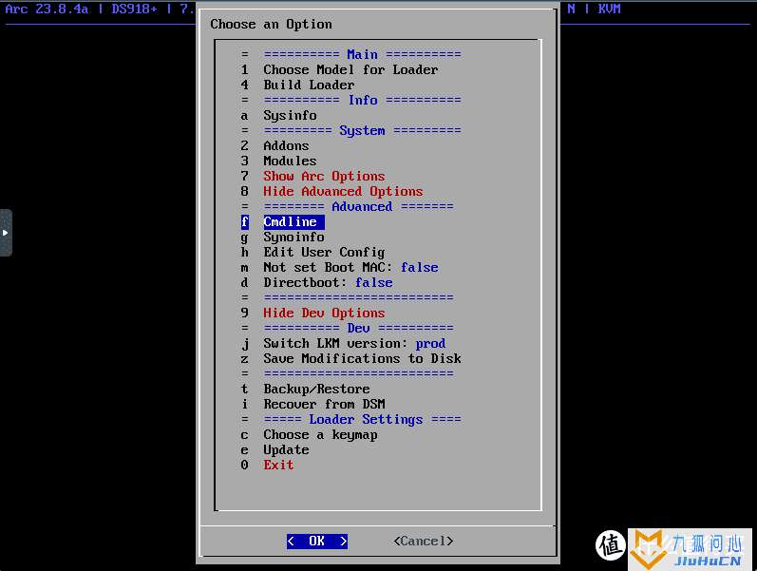Confirm with the OK button
Viewport: 757px width, 571px height.
pos(316,541)
